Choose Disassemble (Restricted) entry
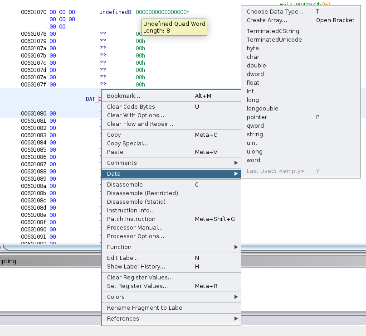The image size is (366, 336). 171,193
